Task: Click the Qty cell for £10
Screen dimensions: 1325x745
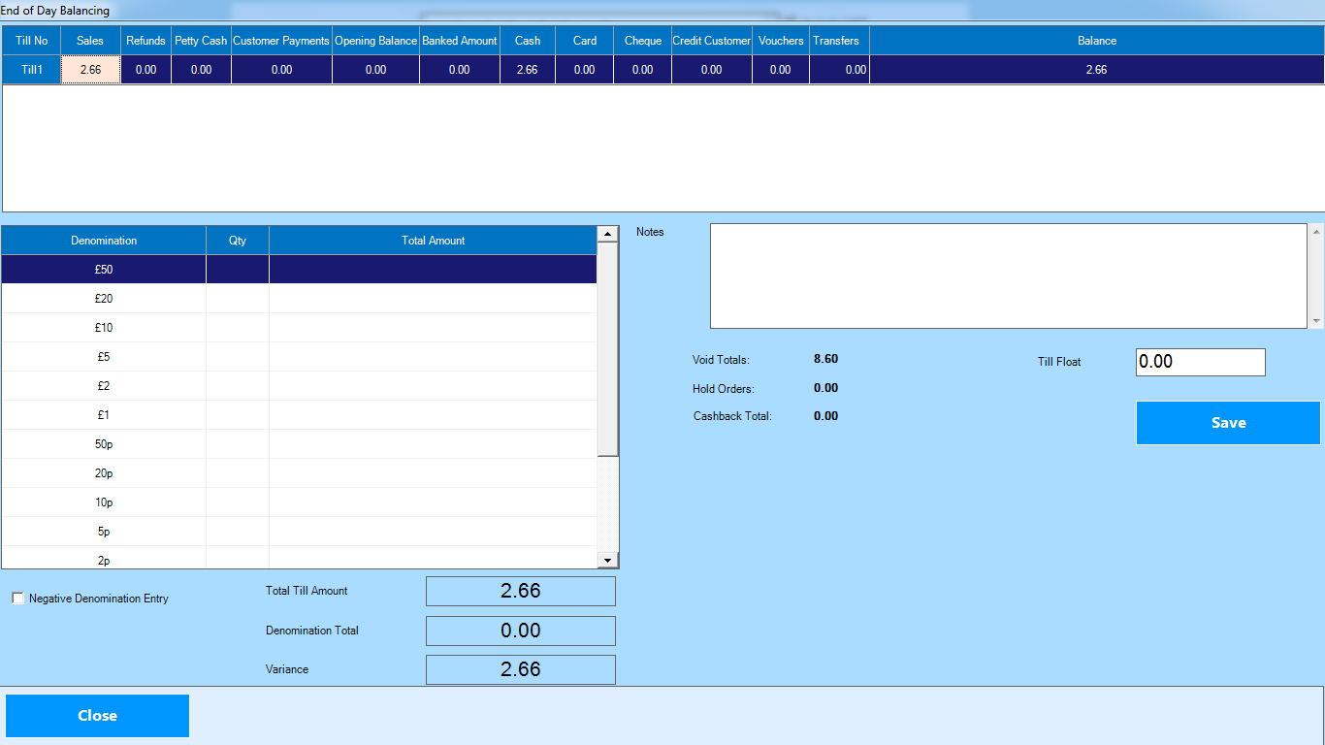Action: click(x=238, y=328)
